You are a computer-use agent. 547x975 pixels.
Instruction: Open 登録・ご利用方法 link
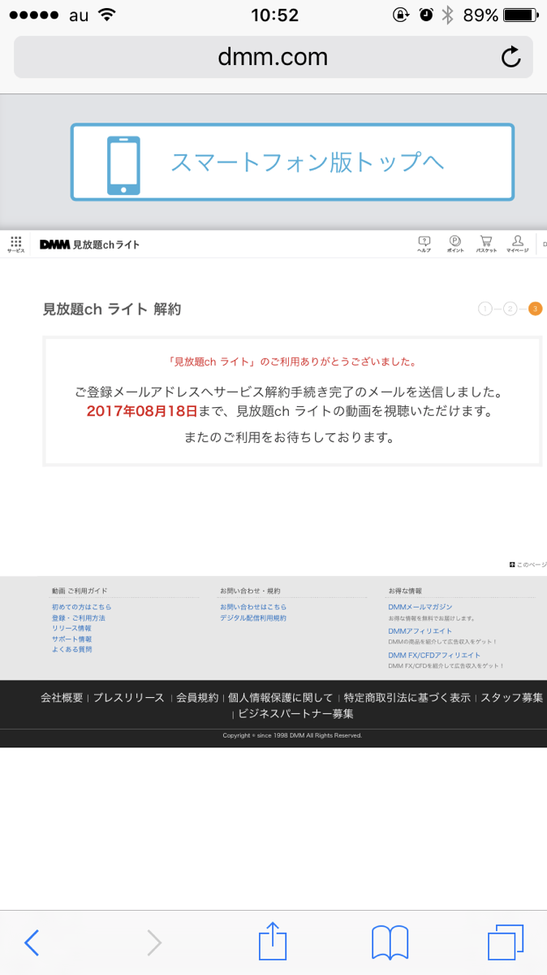click(x=79, y=618)
